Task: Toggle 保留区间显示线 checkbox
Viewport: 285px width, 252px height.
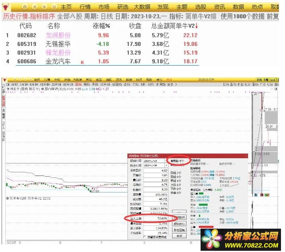Action: click(x=145, y=237)
